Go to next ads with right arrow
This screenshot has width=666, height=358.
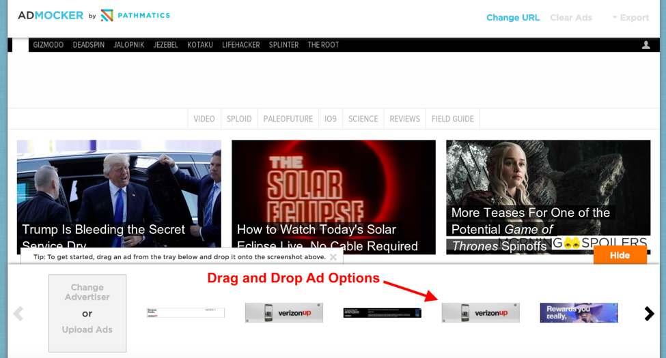(x=649, y=314)
